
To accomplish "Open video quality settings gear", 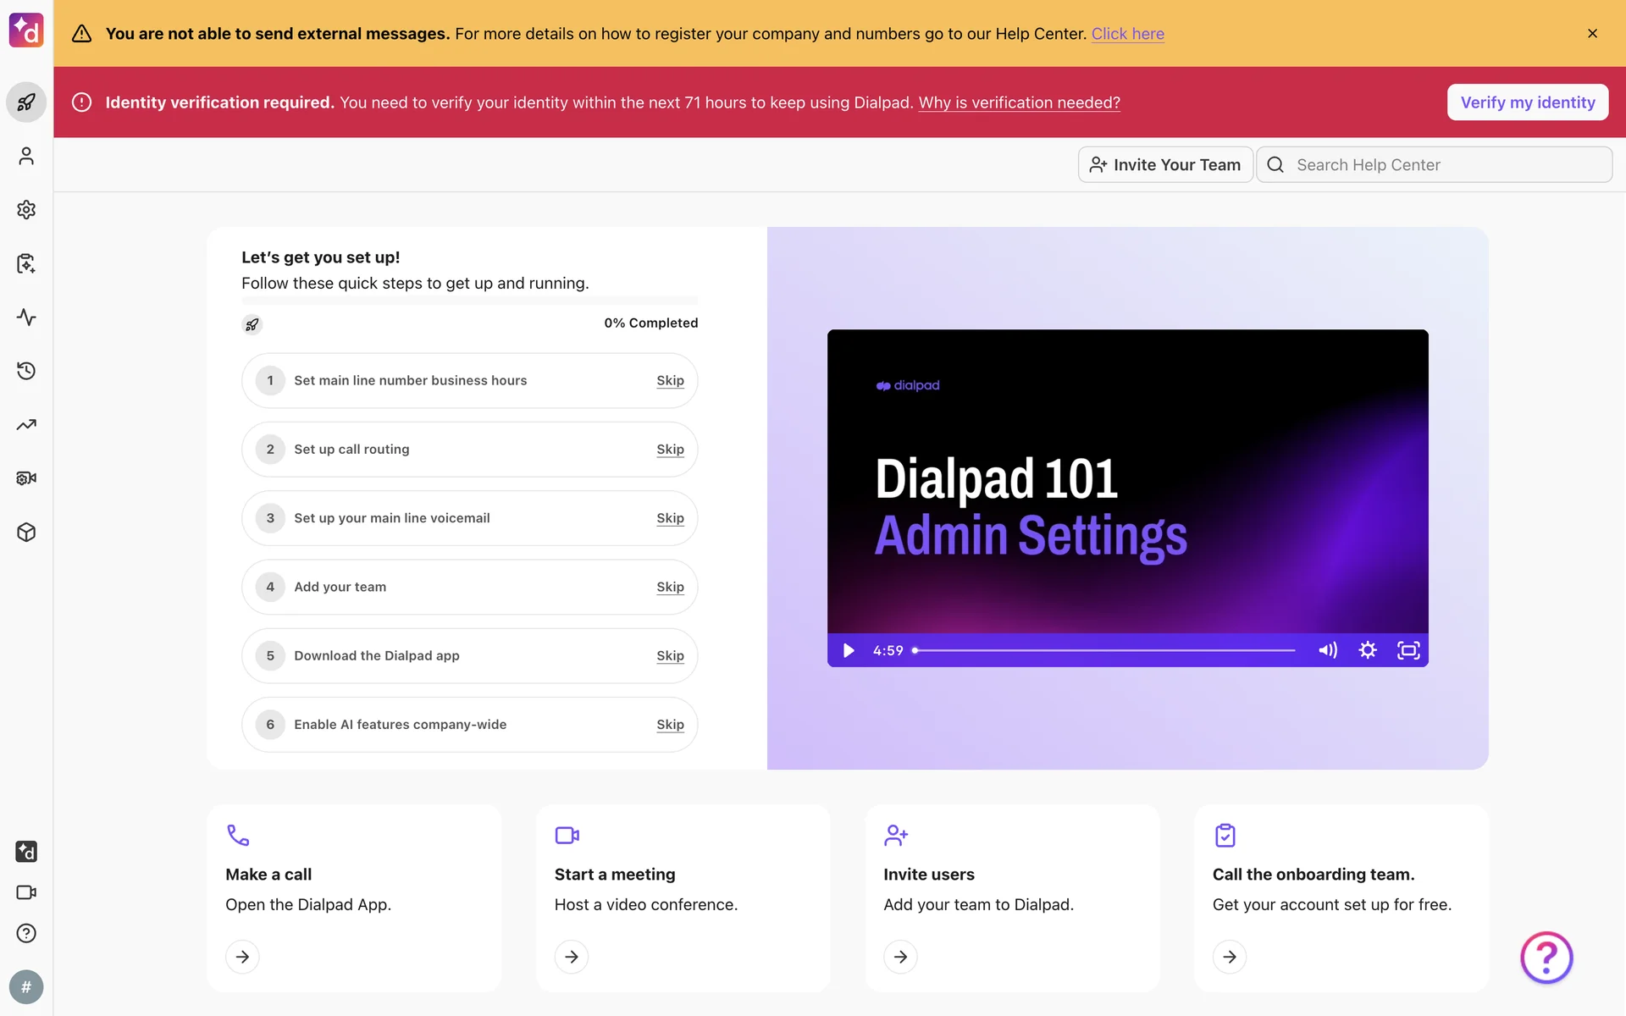I will coord(1368,650).
